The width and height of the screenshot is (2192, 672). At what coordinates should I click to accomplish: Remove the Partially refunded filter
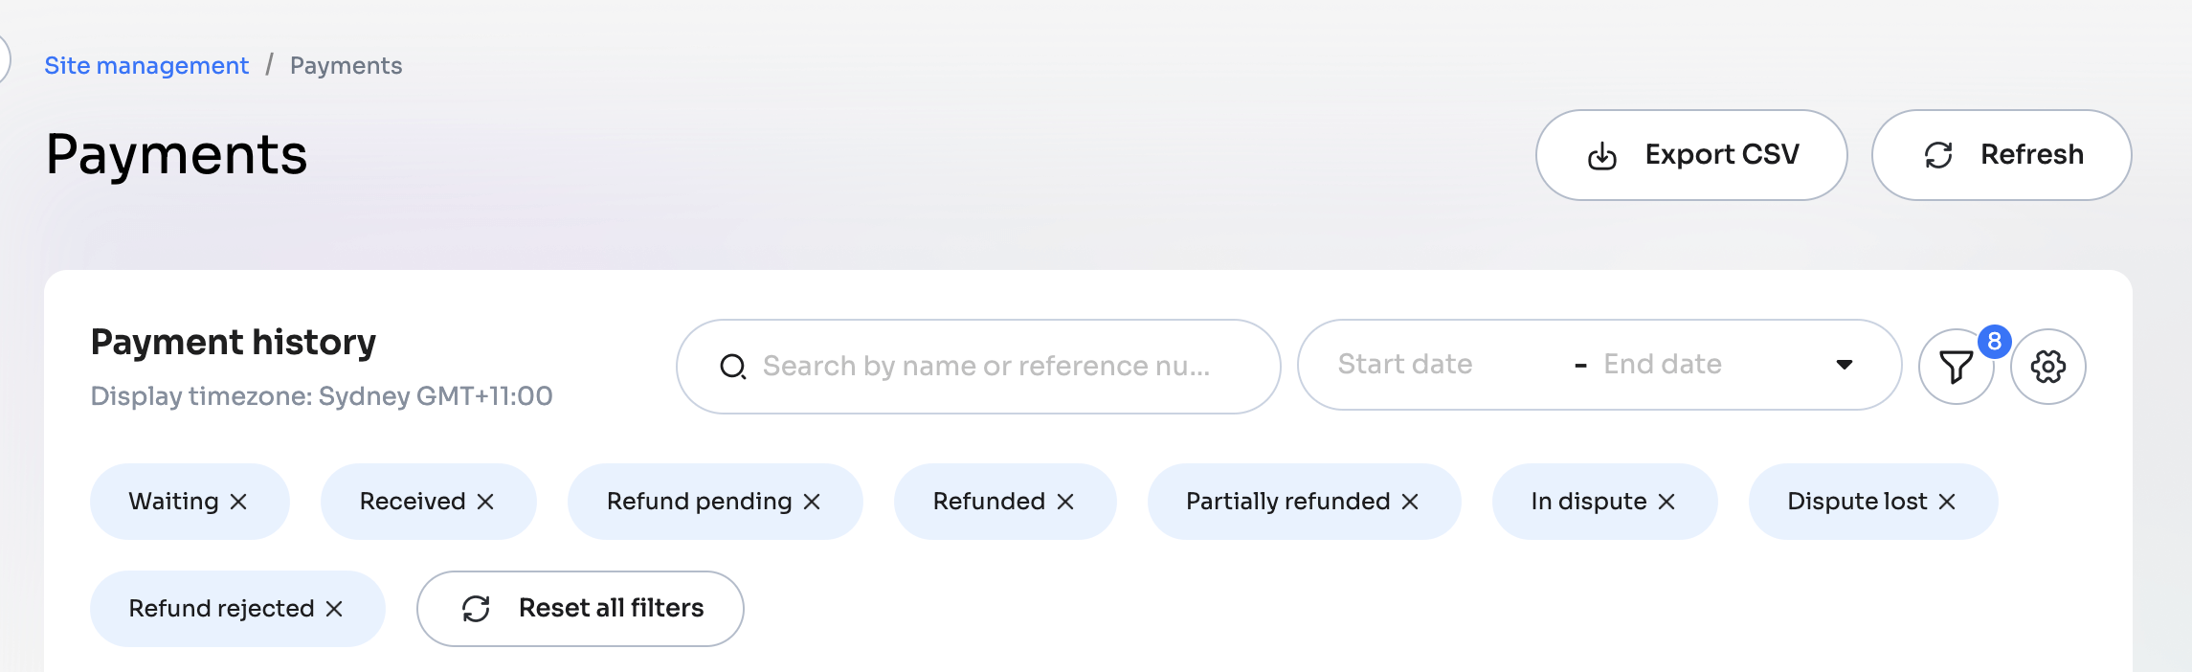pos(1410,502)
